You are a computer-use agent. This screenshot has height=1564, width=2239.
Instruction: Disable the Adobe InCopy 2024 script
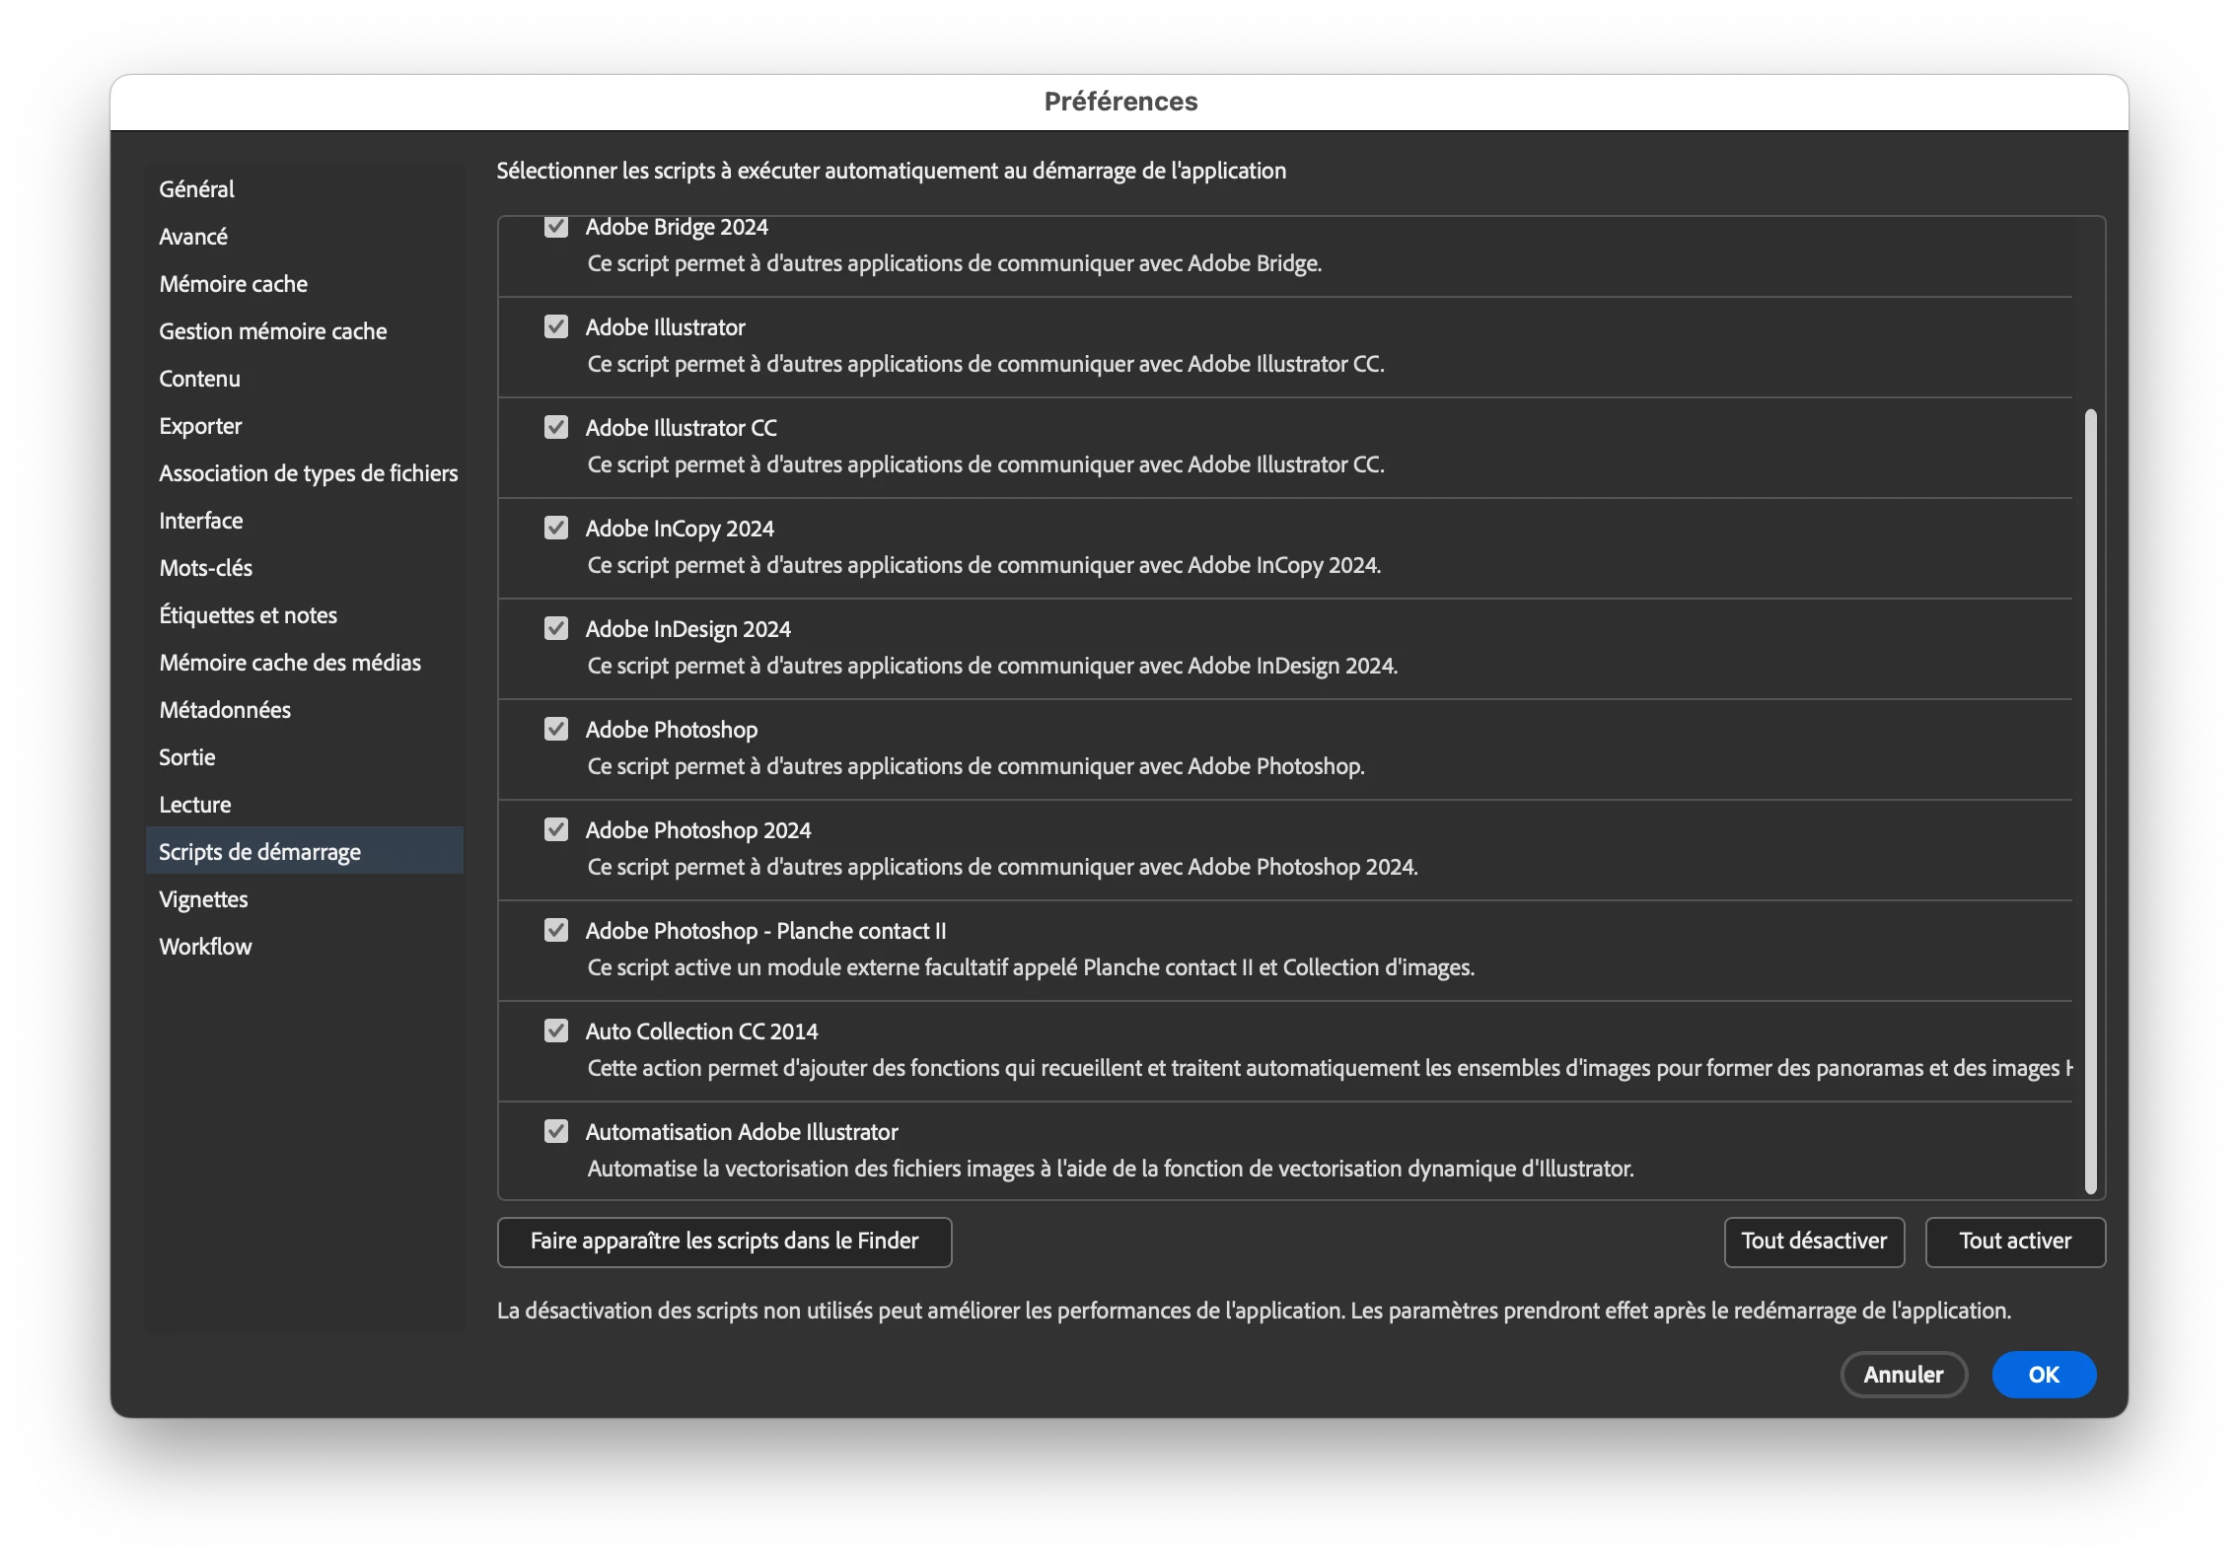556,528
